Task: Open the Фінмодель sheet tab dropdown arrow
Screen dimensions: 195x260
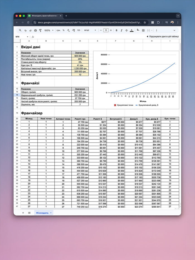Action: coord(51,213)
